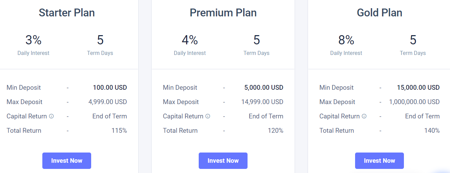Click the Starter Plan Capital Return info icon

point(51,116)
